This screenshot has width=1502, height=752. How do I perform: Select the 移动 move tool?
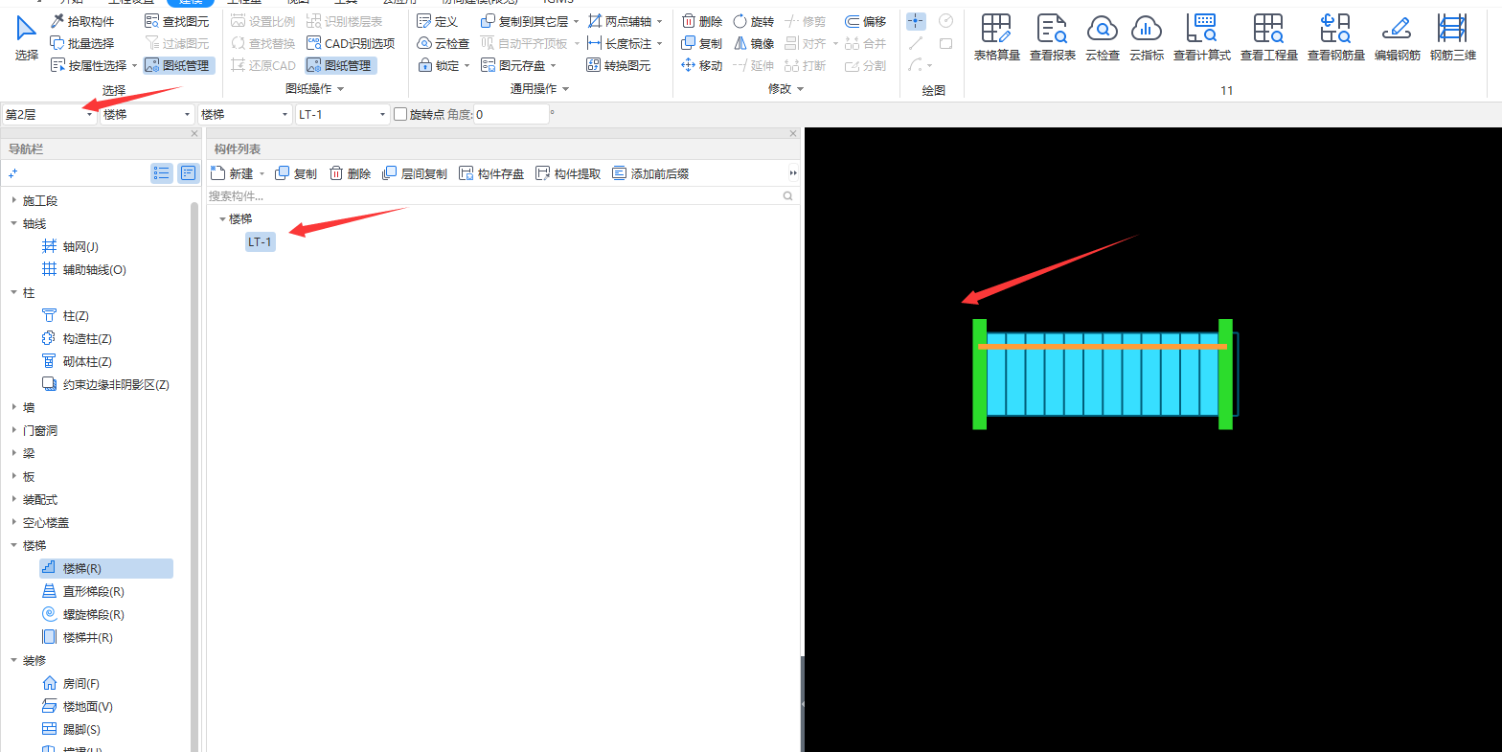702,65
